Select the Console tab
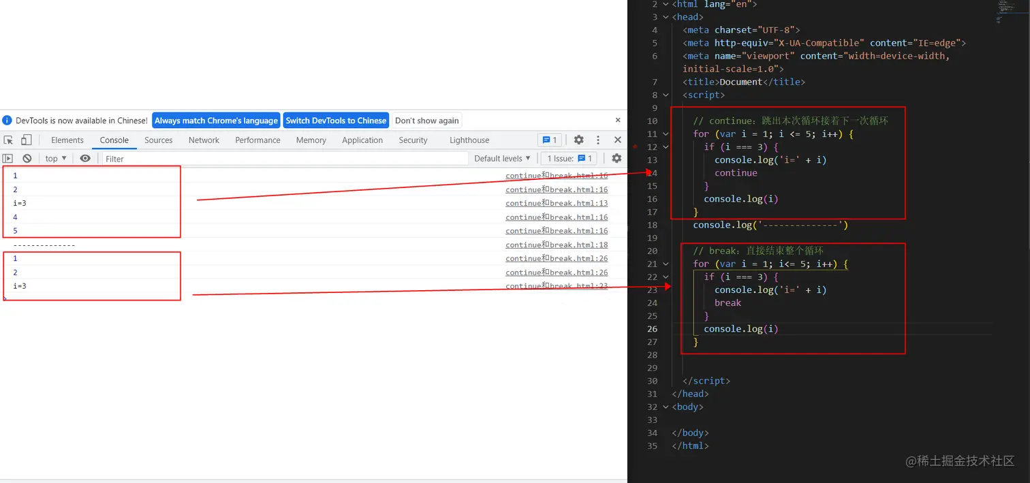 [x=114, y=140]
